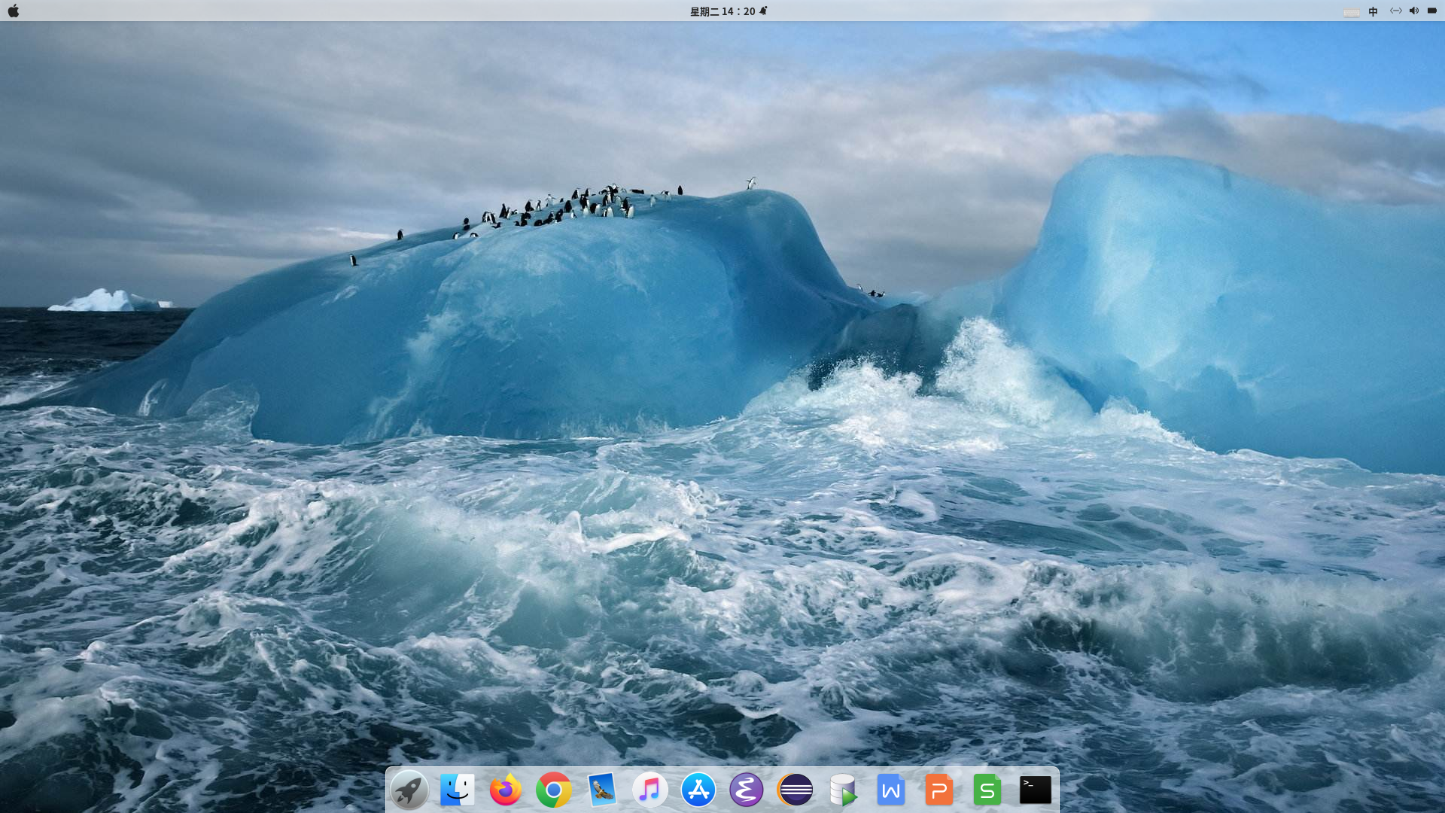Open the volume speaker icon
The width and height of the screenshot is (1445, 813).
coord(1414,11)
